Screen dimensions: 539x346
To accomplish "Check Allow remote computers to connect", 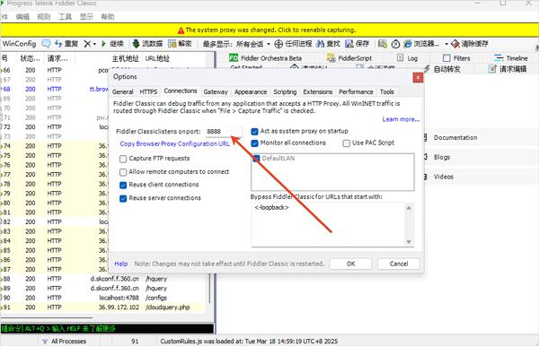I will click(x=123, y=172).
